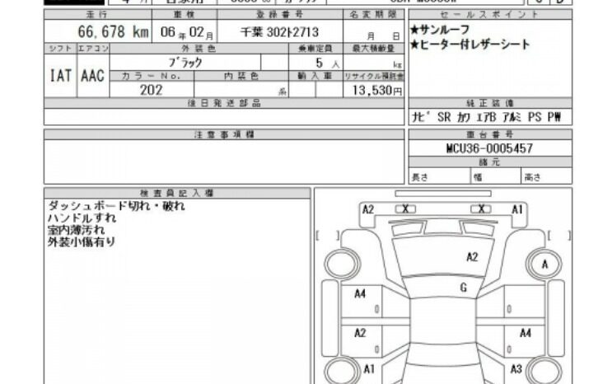Click the front left wheel circle in the diagram
This screenshot has width=603, height=384.
click(338, 265)
